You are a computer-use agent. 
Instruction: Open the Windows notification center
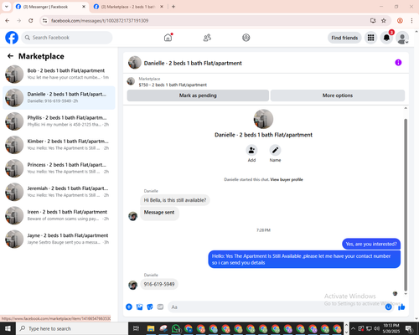coord(409,328)
